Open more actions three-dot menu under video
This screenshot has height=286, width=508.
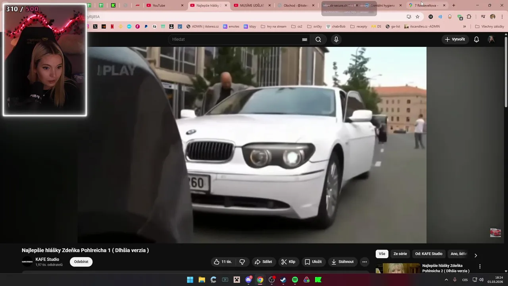(364, 262)
